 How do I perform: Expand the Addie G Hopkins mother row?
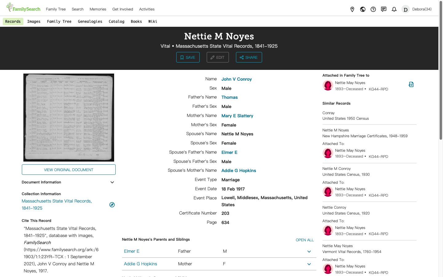(x=309, y=264)
